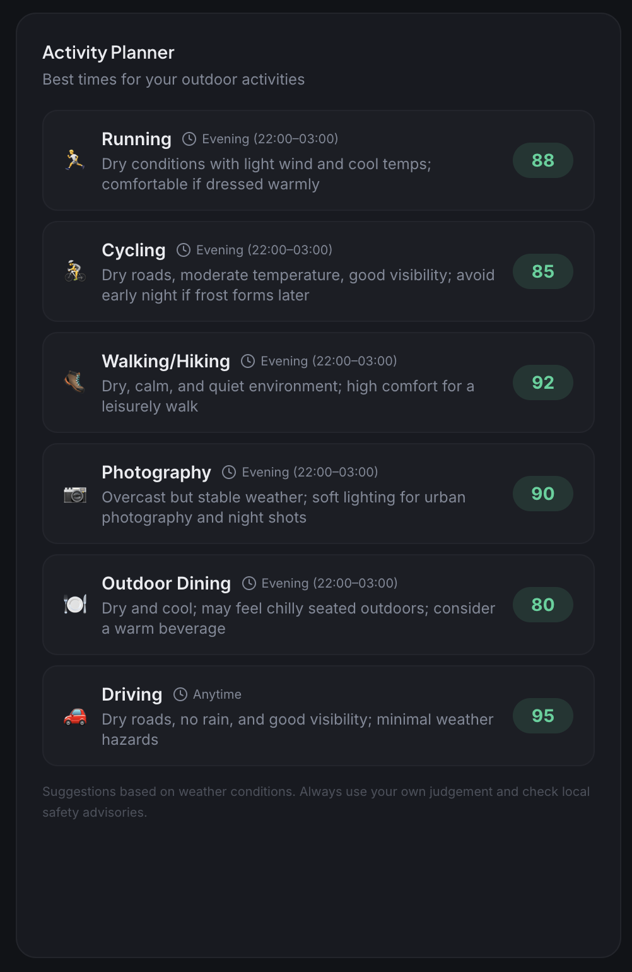The image size is (632, 972).
Task: Click the clock icon next to Running's evening time
Action: pyautogui.click(x=189, y=139)
